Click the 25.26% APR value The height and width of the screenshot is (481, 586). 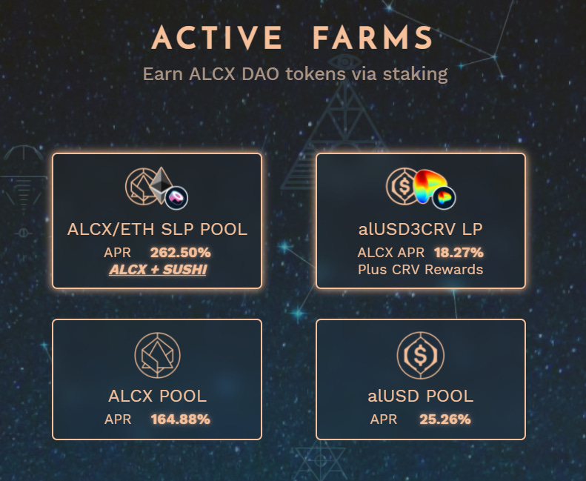(445, 419)
